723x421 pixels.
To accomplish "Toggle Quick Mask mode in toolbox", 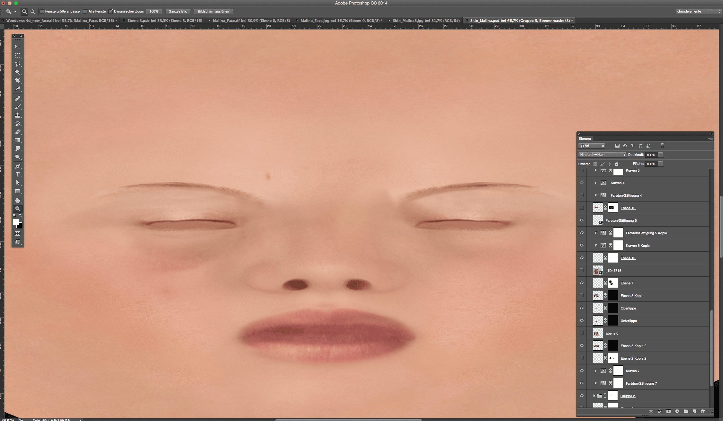I will pyautogui.click(x=18, y=234).
